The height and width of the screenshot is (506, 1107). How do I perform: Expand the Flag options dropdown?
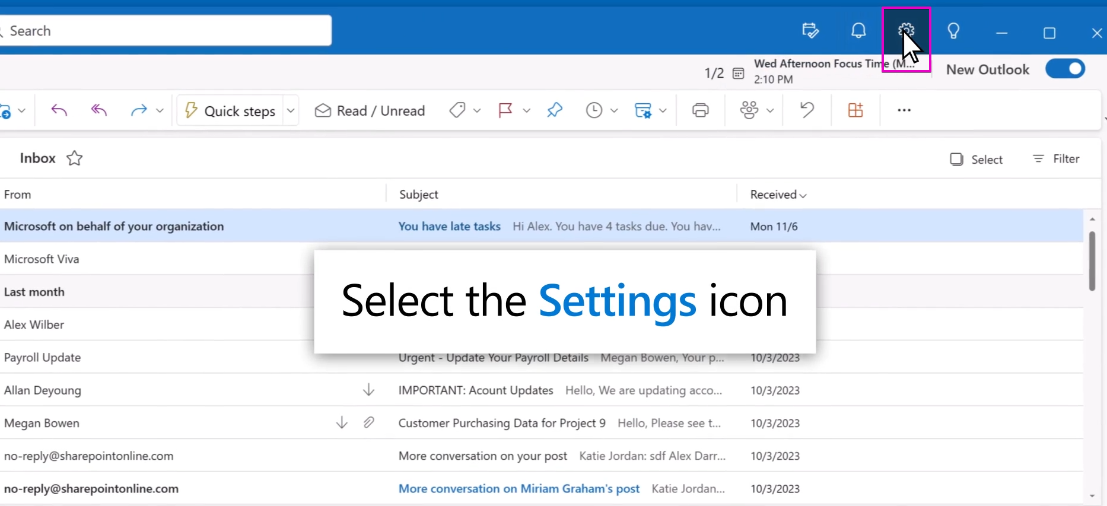click(x=526, y=110)
